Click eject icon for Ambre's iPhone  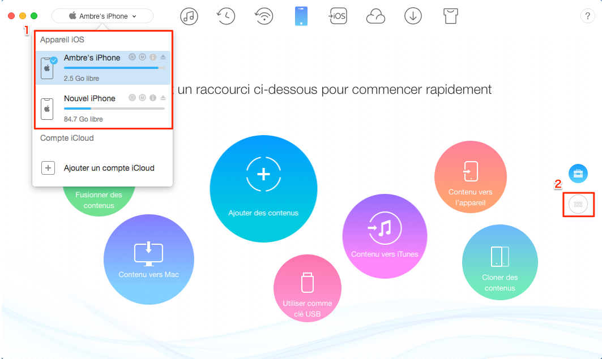(163, 57)
